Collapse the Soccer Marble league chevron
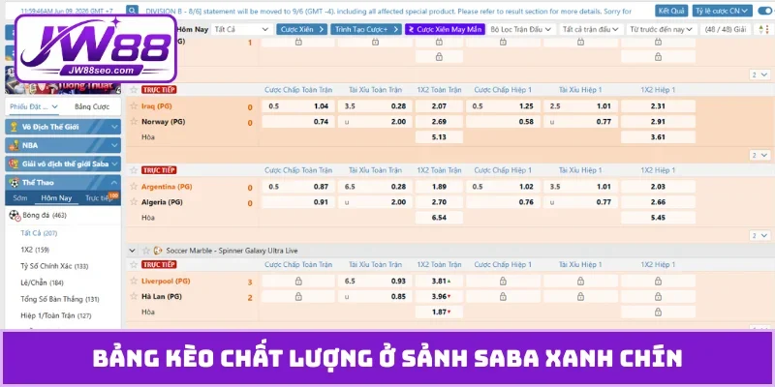This screenshot has height=387, width=775. (x=132, y=251)
